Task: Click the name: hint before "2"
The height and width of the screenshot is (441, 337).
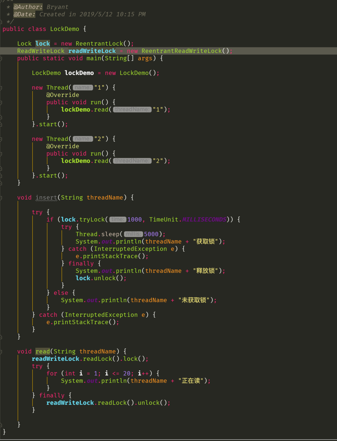Action: click(83, 139)
